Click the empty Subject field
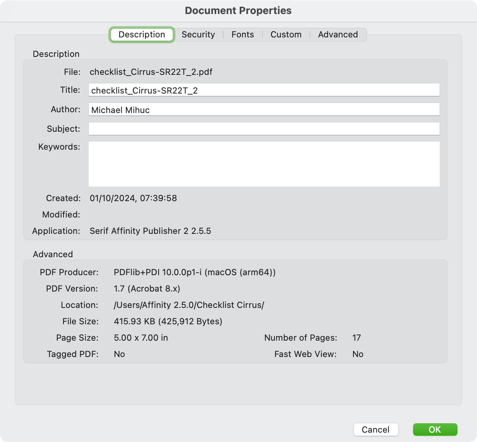 click(264, 129)
